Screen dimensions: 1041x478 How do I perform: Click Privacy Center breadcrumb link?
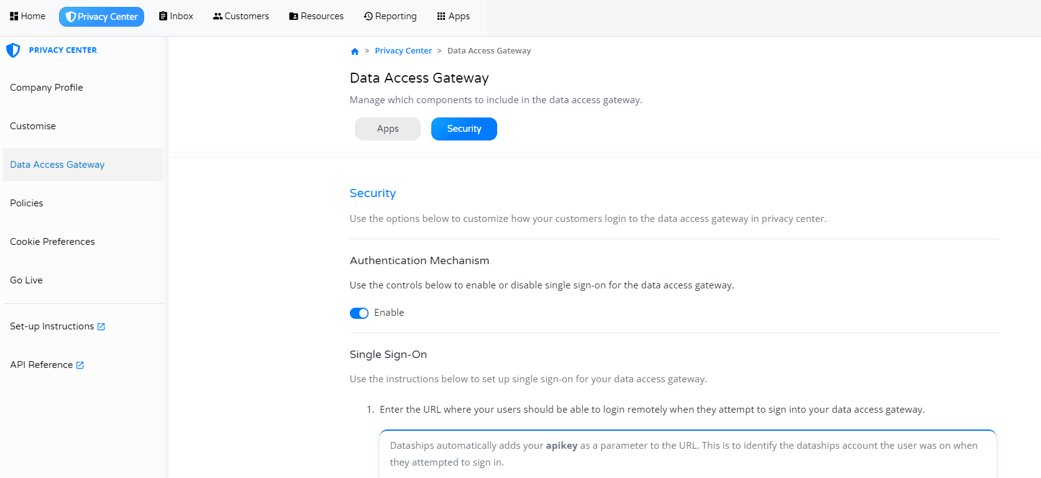(403, 51)
